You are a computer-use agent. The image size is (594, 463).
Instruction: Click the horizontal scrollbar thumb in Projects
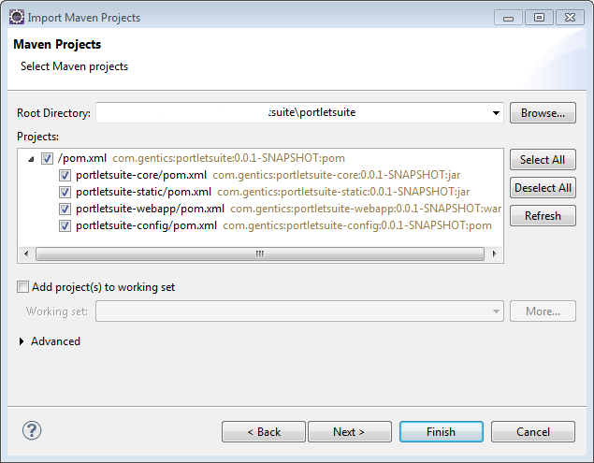coord(260,253)
